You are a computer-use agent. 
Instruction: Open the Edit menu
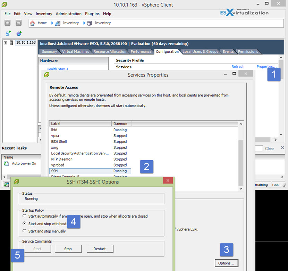coord(17,14)
